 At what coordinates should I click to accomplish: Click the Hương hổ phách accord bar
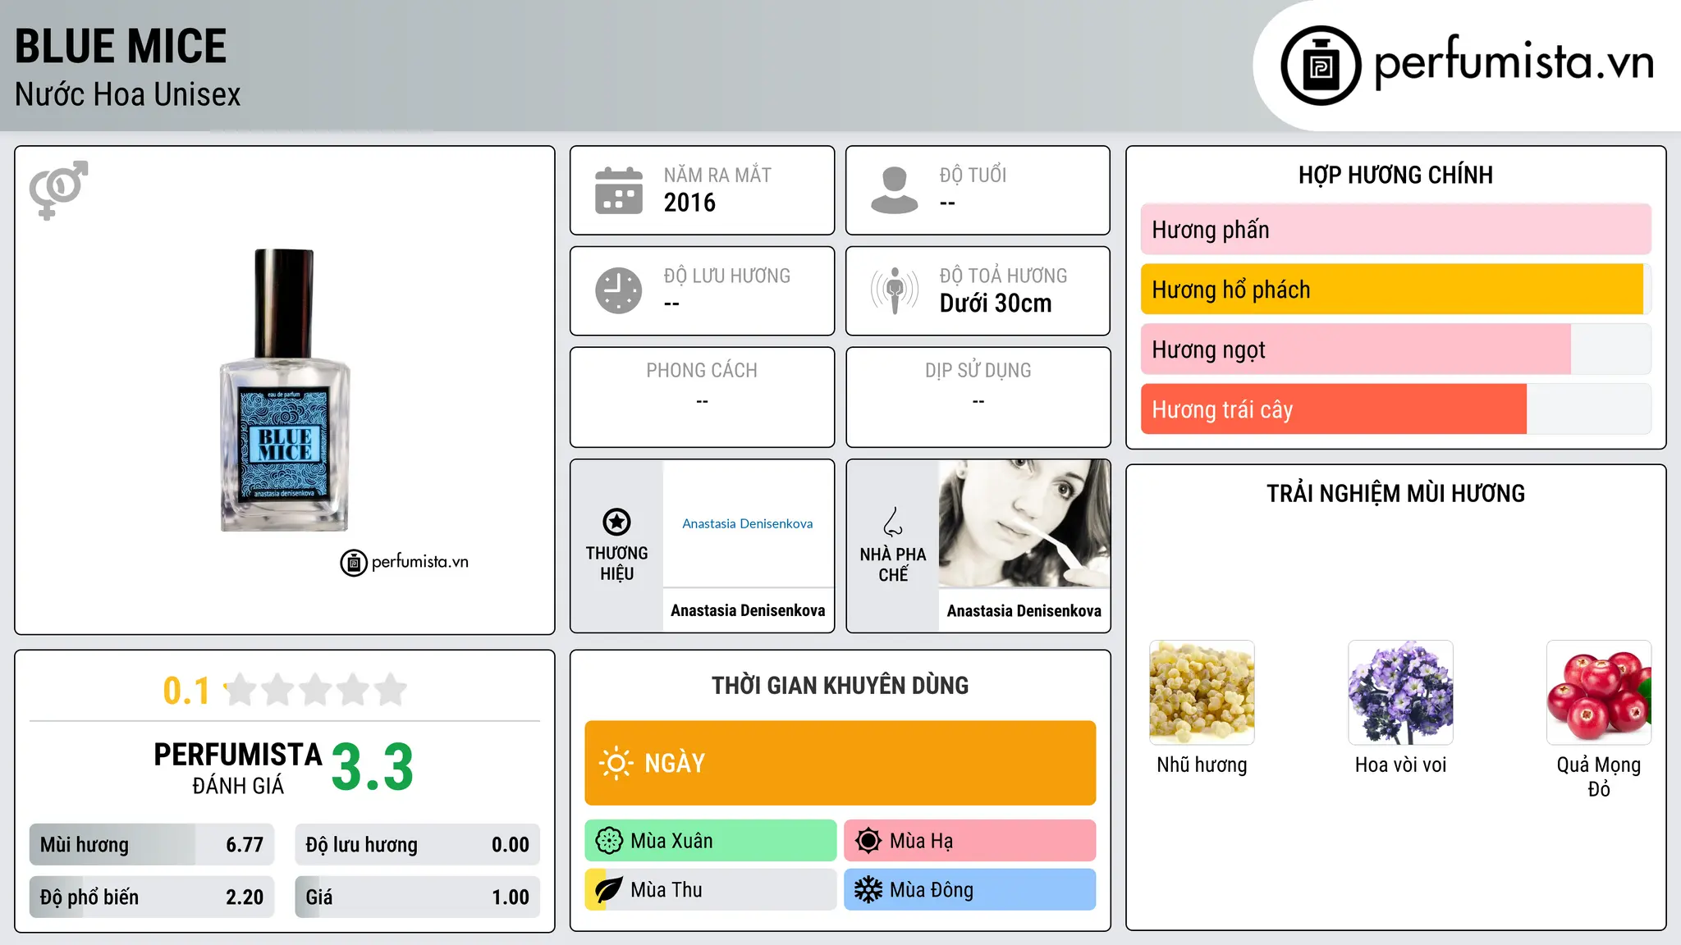tap(1396, 290)
